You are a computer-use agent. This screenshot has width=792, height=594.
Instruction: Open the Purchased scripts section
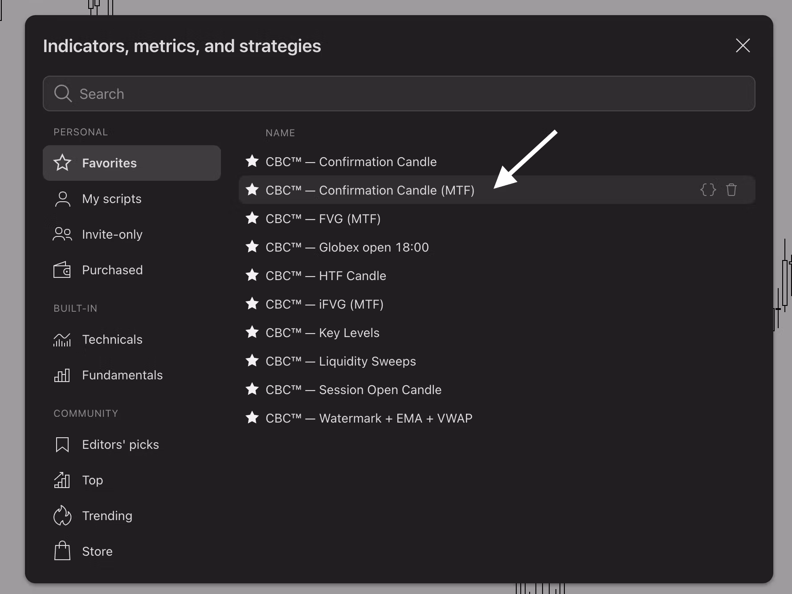point(112,270)
